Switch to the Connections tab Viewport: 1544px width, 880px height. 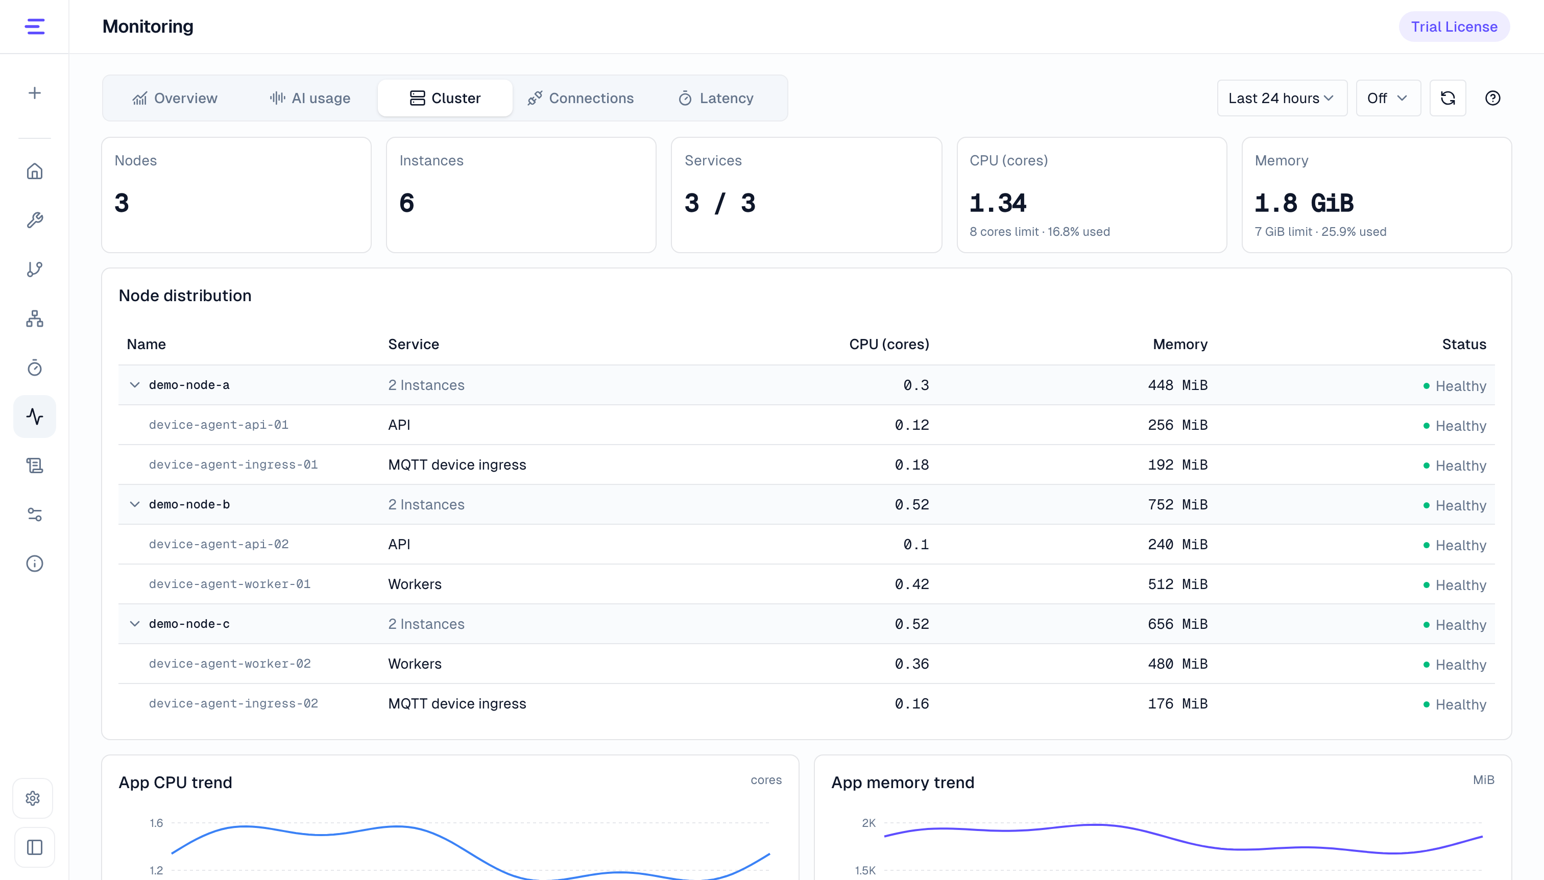tap(581, 98)
